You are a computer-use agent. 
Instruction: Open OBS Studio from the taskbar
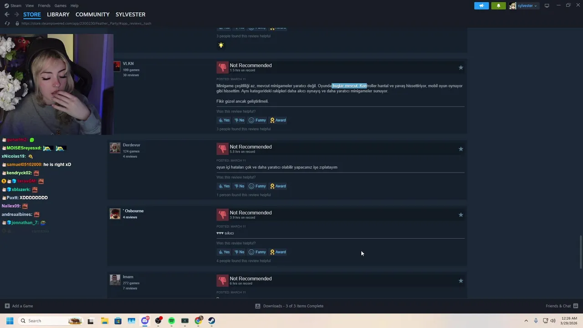pos(158,321)
